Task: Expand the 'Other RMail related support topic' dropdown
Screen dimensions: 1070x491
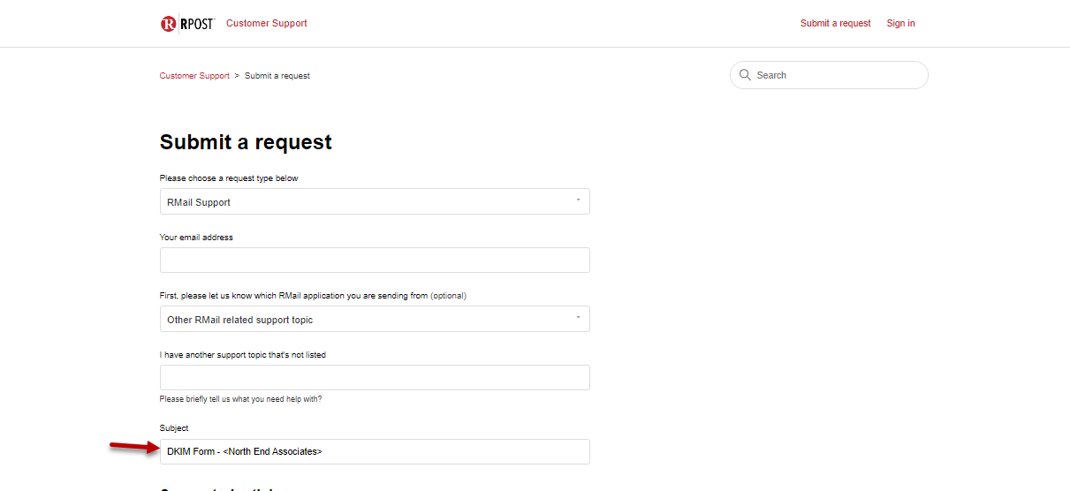Action: pyautogui.click(x=374, y=319)
